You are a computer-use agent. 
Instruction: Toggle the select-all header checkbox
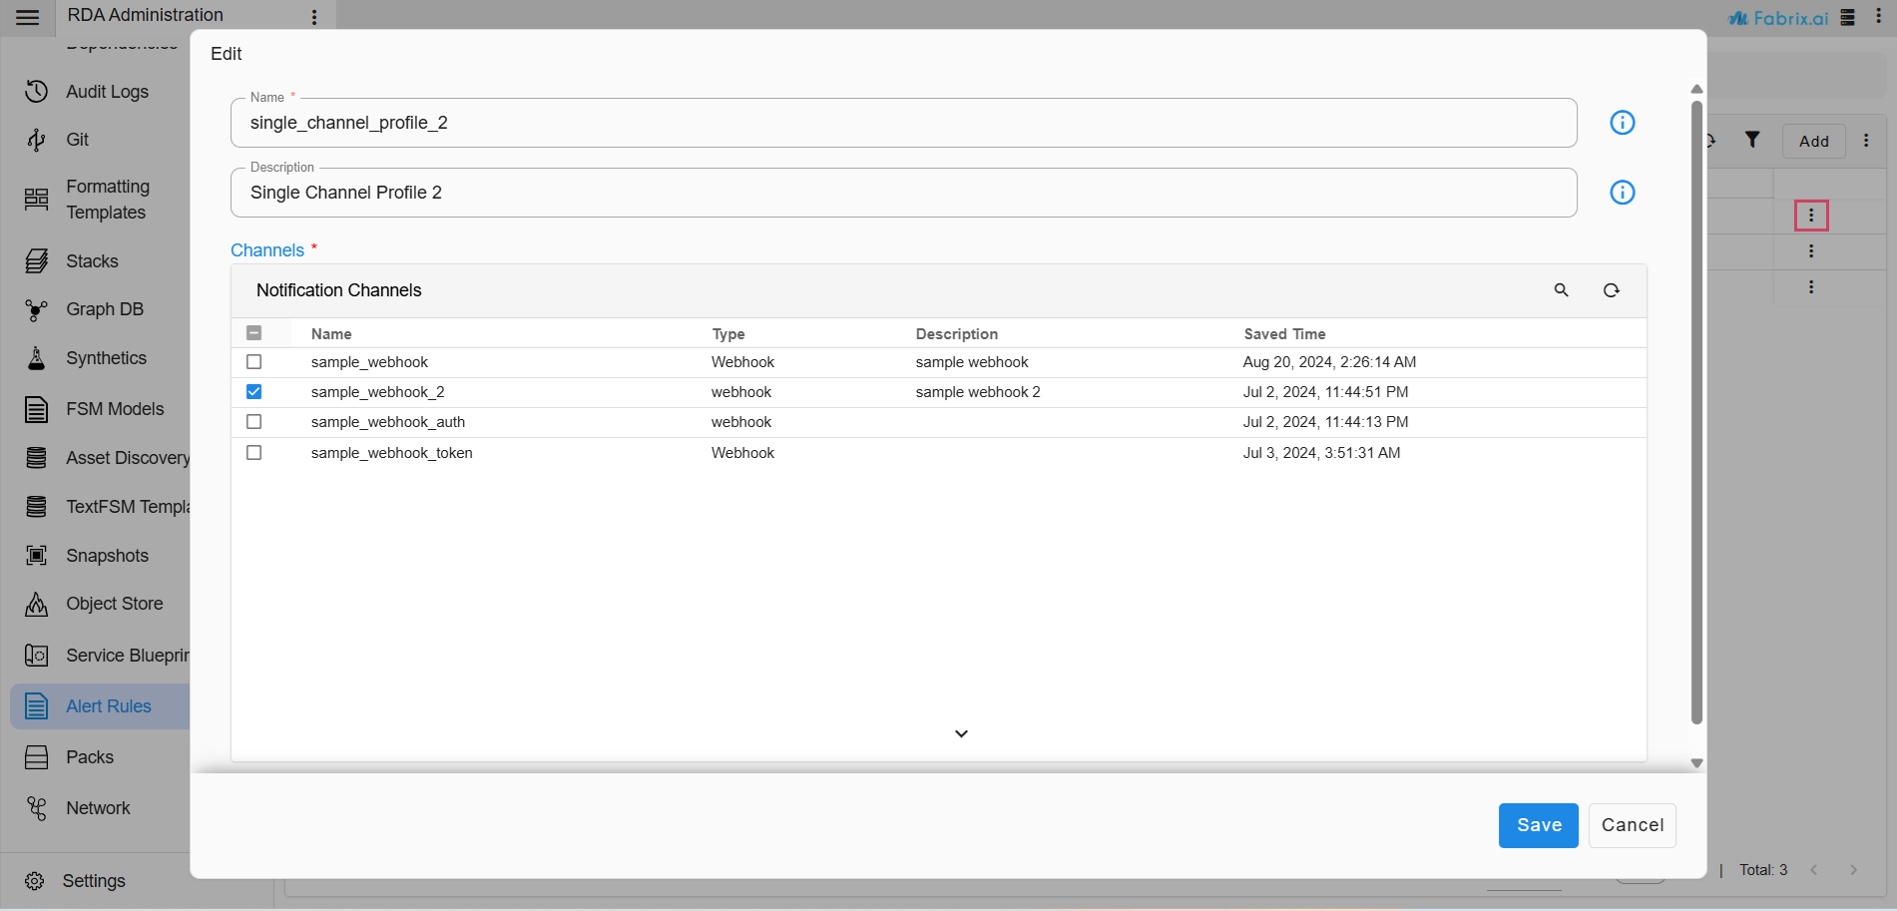click(254, 333)
